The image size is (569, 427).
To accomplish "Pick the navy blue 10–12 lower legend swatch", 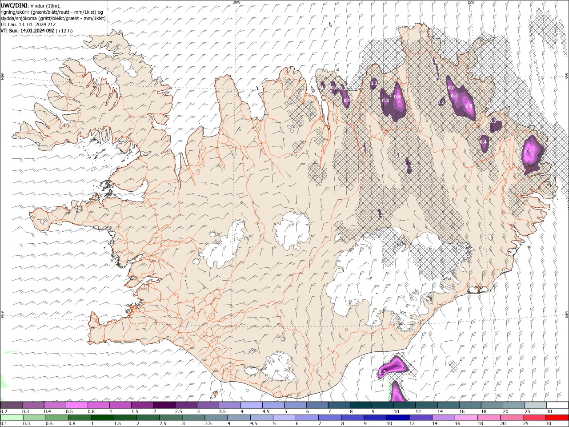I will 398,418.
